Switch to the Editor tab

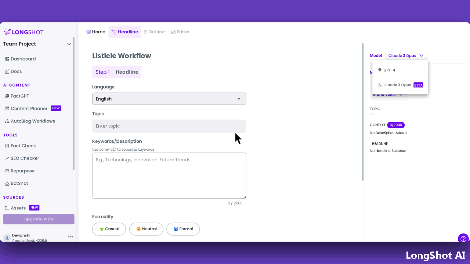(180, 32)
